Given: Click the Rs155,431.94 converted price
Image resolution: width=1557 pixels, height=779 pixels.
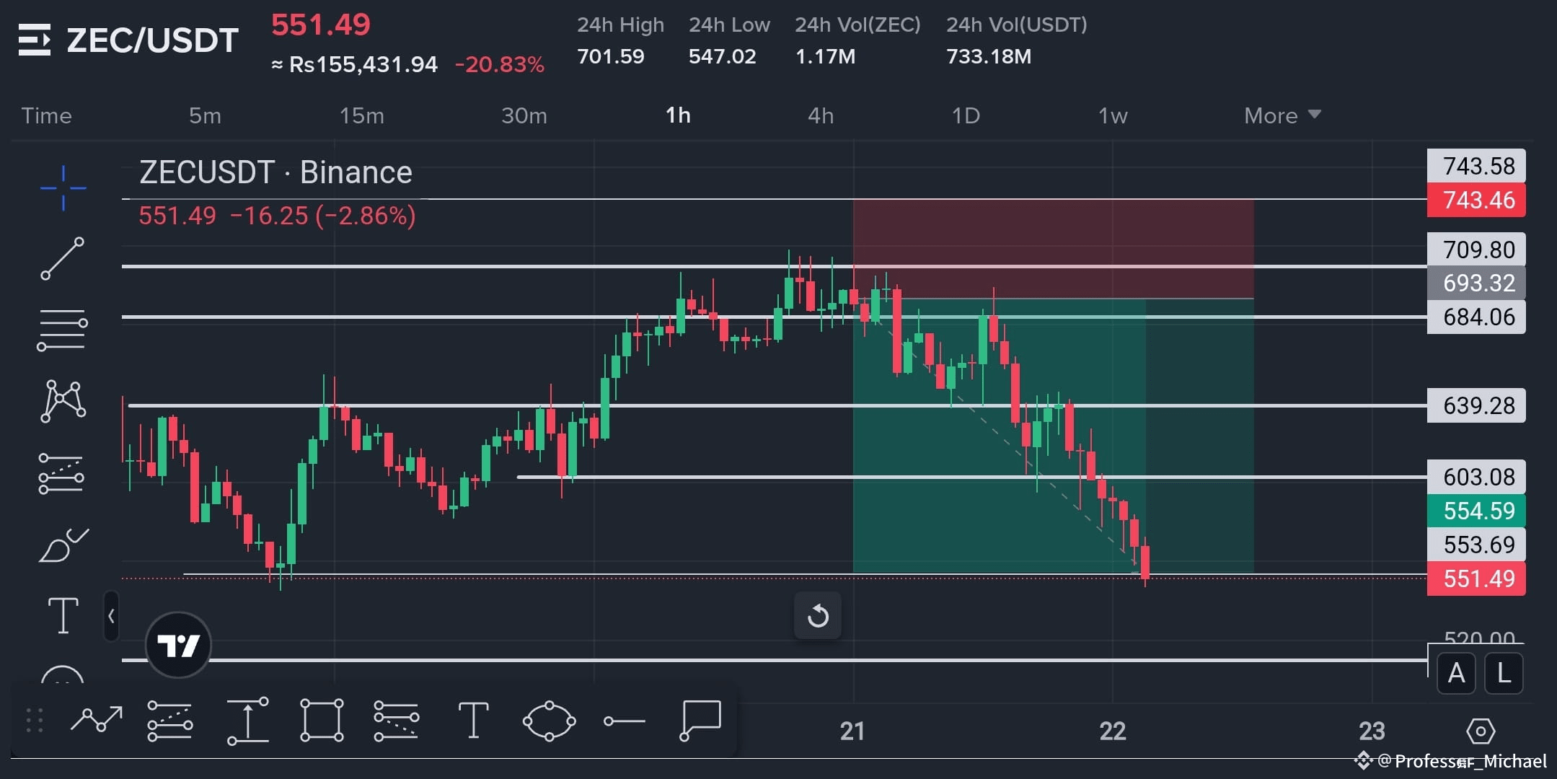Looking at the screenshot, I should (x=363, y=65).
